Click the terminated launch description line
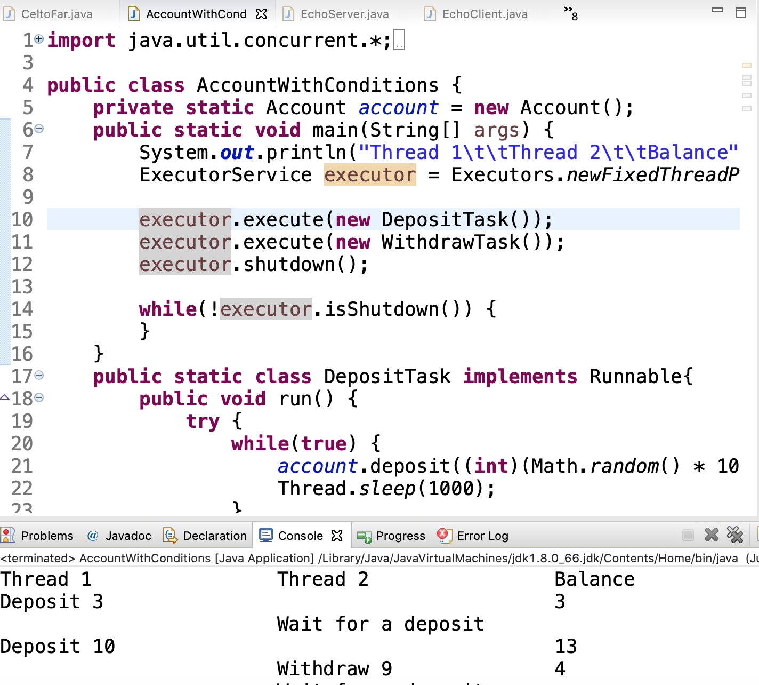 coord(379,558)
